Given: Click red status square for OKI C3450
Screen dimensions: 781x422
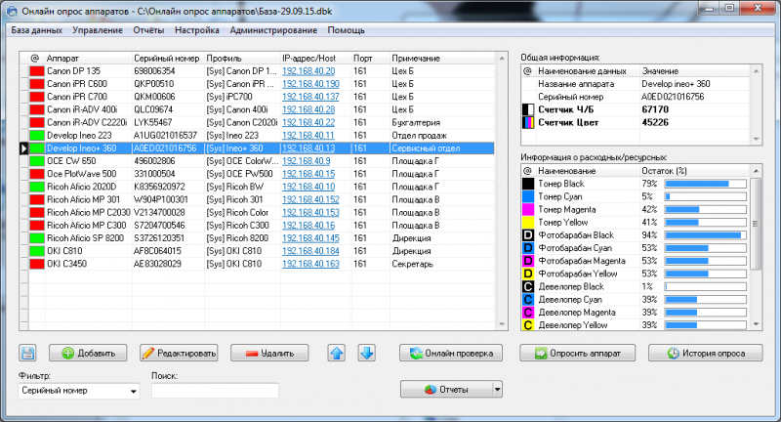Looking at the screenshot, I should click(37, 264).
